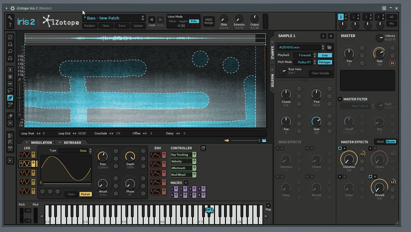Screen dimensions: 411x232
Task: Click the MIDI Assign button
Action: point(209,21)
